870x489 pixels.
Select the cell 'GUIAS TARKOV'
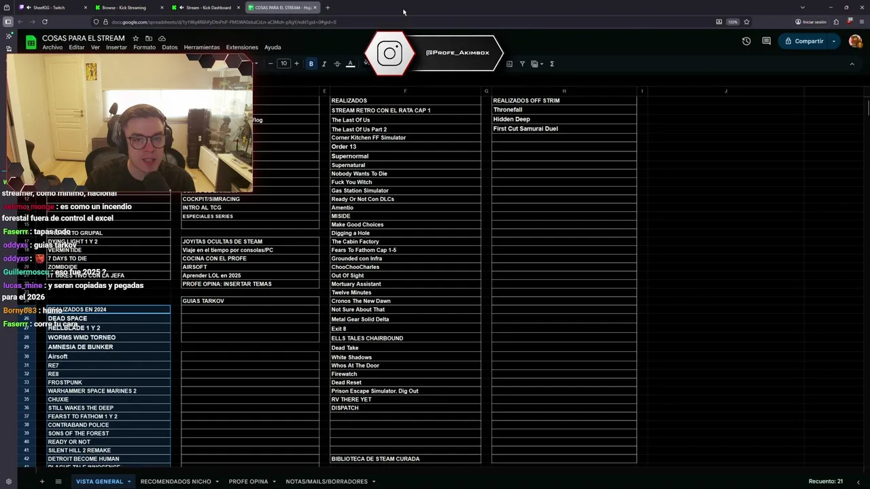click(x=250, y=301)
